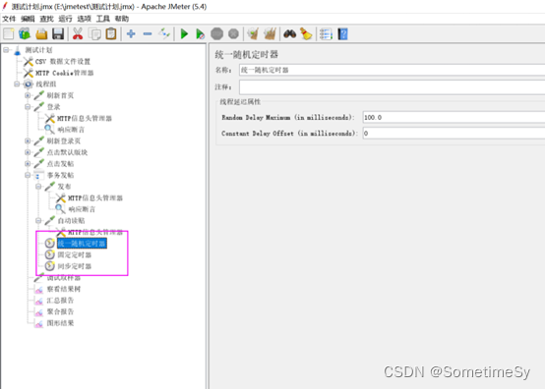Click the Random Delay Maximum value field
Image resolution: width=545 pixels, height=389 pixels.
[x=454, y=117]
